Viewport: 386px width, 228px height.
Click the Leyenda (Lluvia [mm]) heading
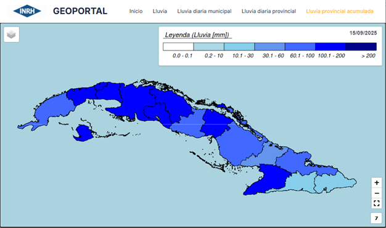pyautogui.click(x=197, y=35)
